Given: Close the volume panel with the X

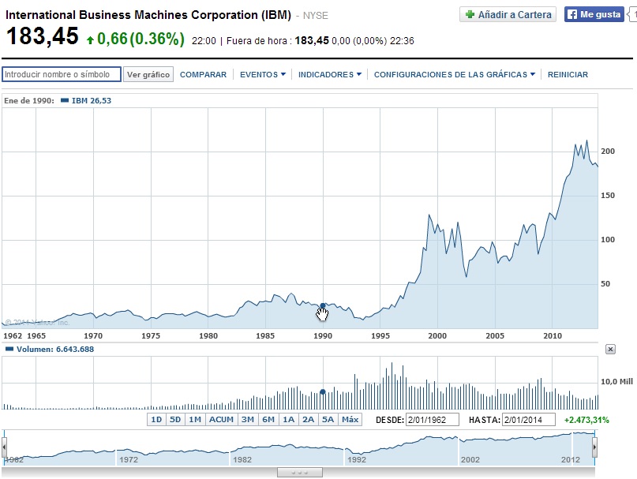Looking at the screenshot, I should tap(610, 349).
